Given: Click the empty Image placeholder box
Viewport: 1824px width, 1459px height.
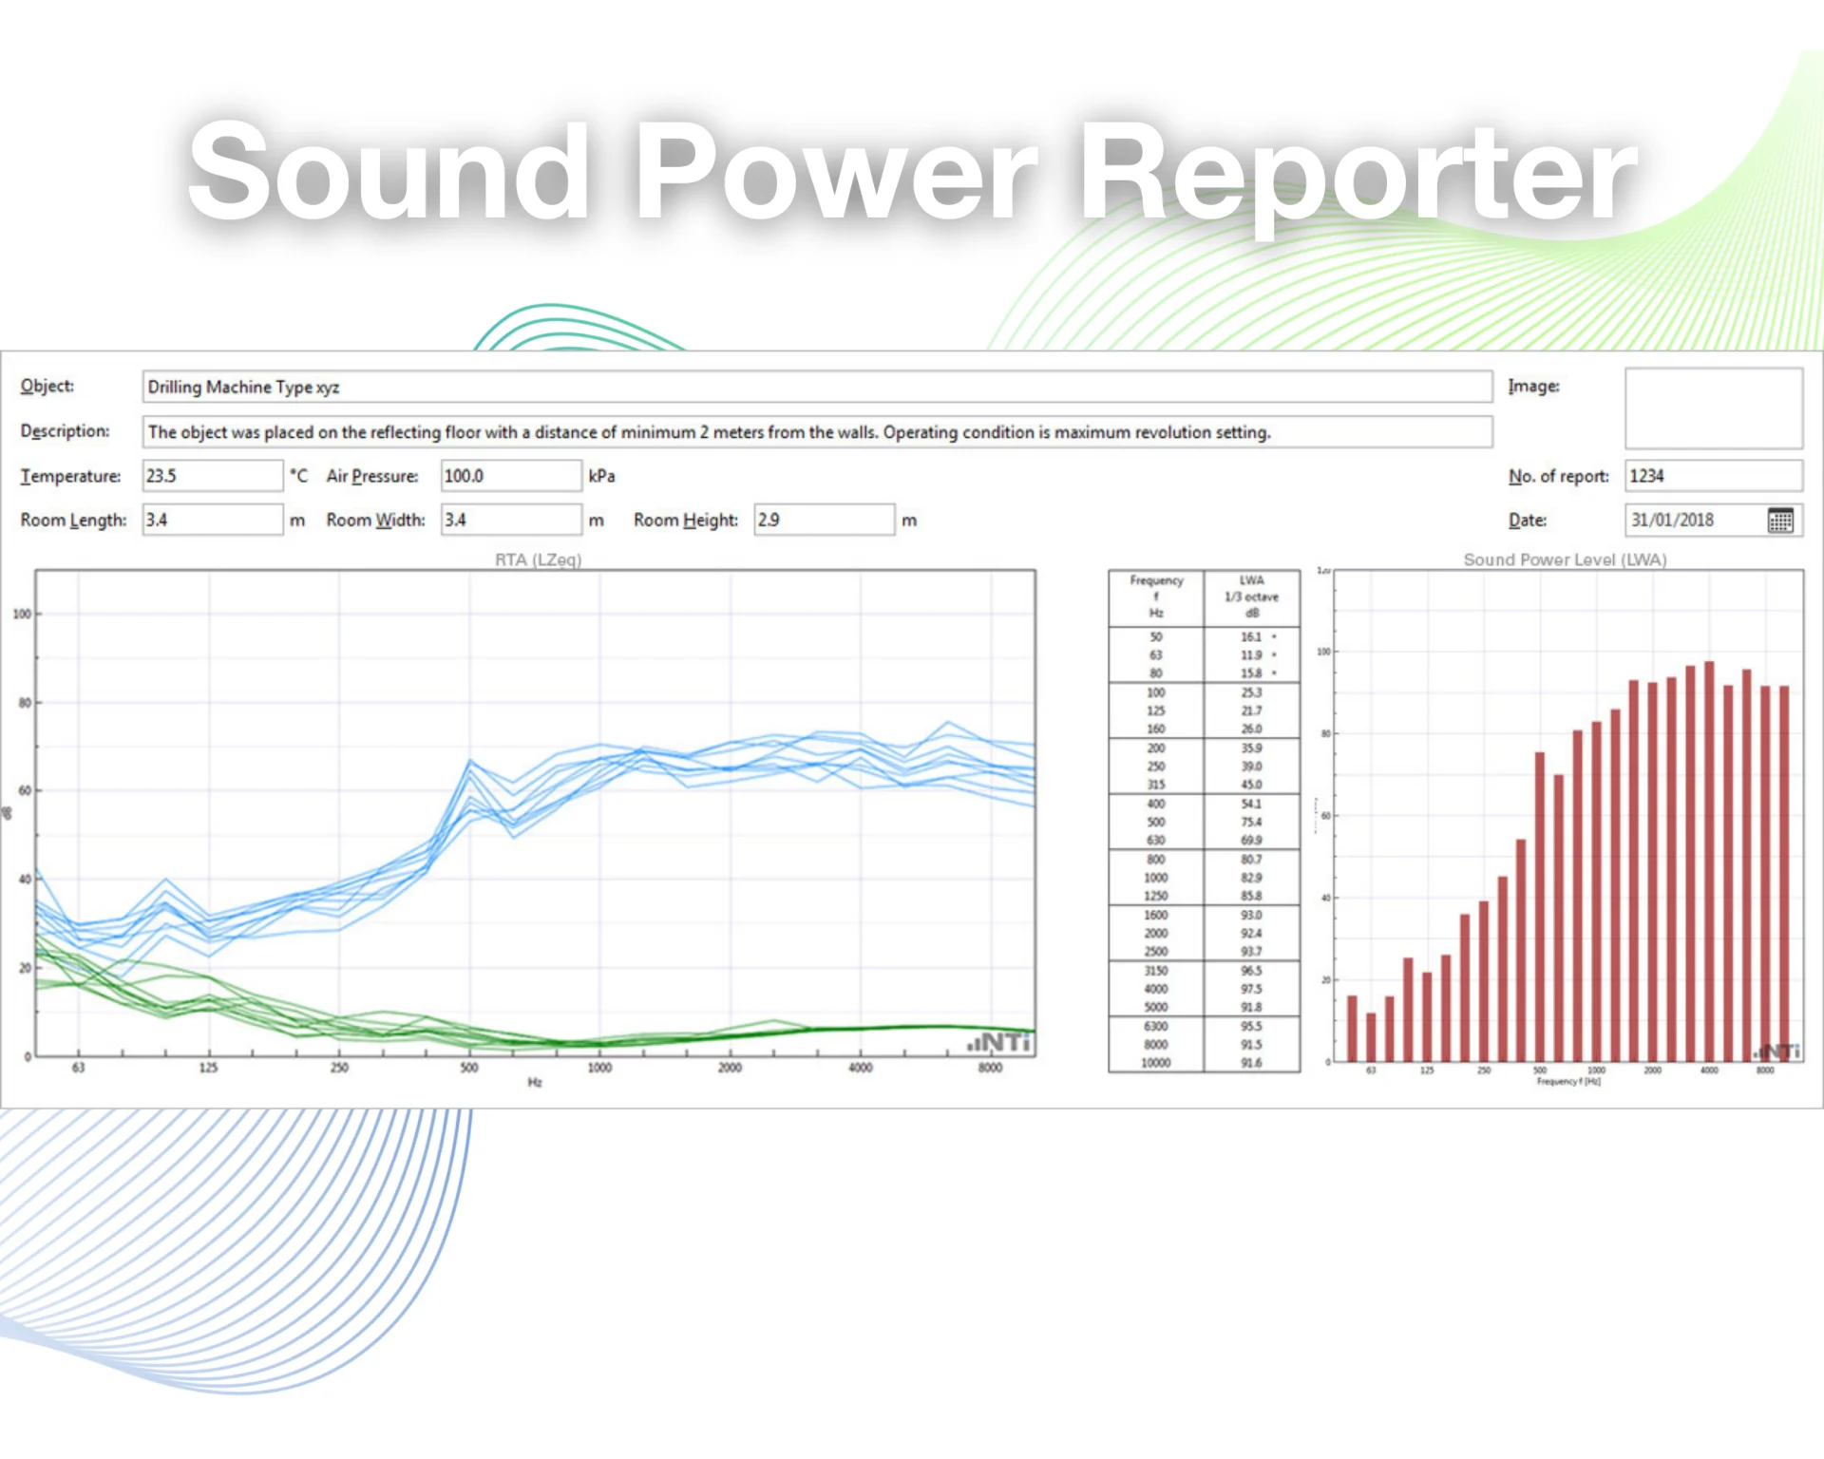Looking at the screenshot, I should tap(1713, 408).
